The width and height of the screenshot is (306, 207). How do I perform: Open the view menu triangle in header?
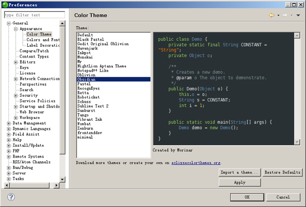(298, 15)
